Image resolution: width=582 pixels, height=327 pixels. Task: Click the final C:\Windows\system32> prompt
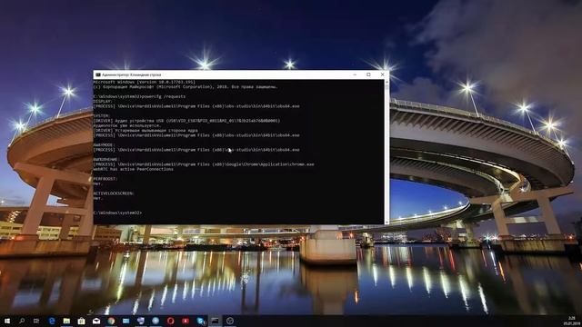[x=117, y=213]
